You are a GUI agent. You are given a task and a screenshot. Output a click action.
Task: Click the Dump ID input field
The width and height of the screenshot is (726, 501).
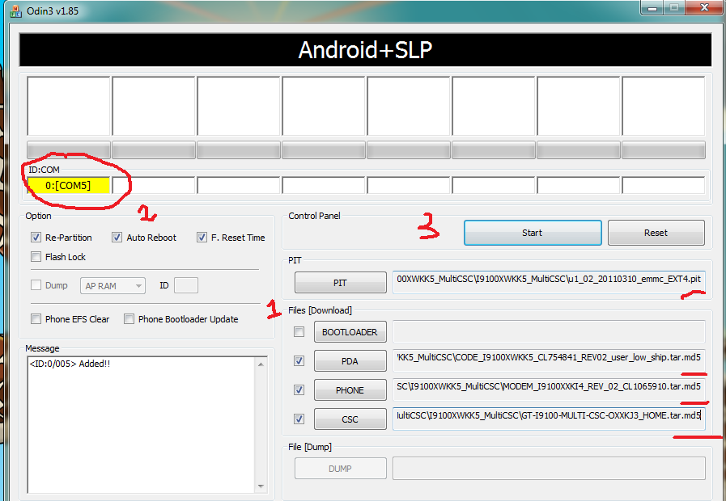point(186,285)
